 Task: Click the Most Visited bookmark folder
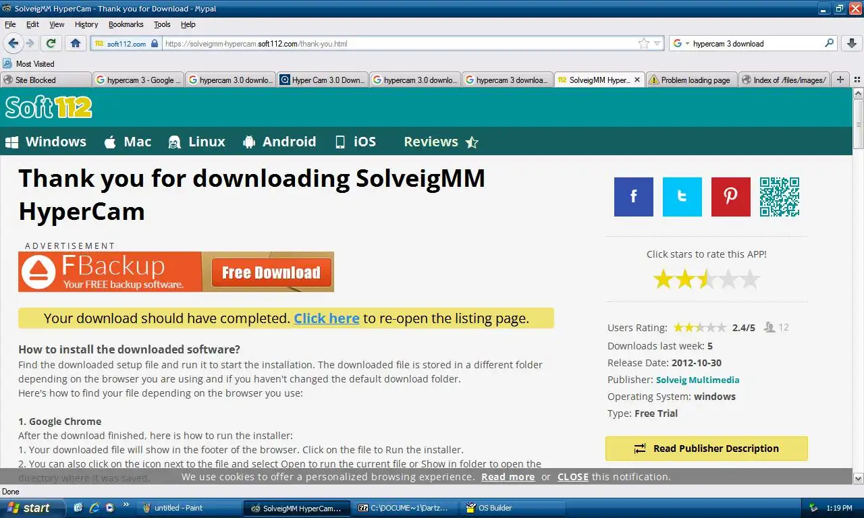(x=30, y=64)
